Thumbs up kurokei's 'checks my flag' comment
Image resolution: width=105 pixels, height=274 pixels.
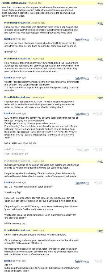pos(101,183)
